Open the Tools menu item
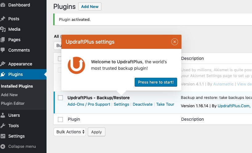252x153 pixels. [x=14, y=126]
